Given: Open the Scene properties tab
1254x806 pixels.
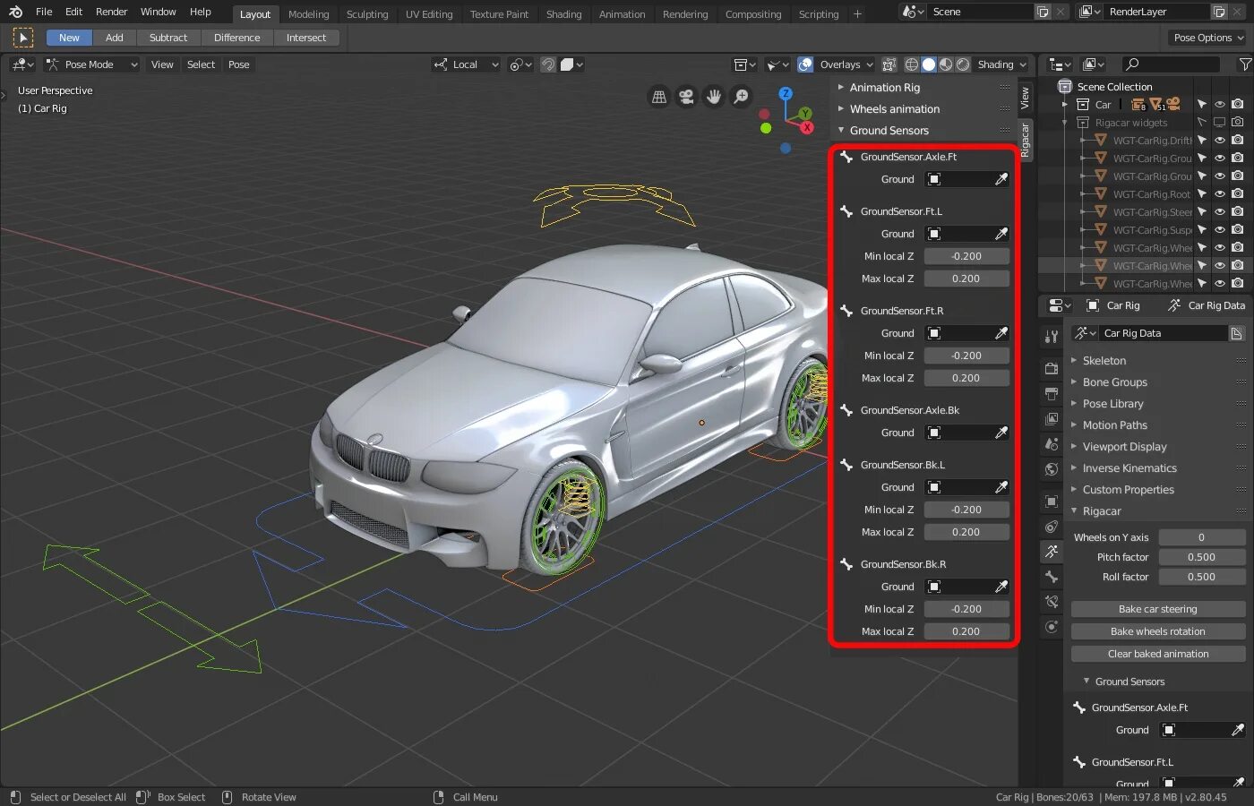Looking at the screenshot, I should 1052,444.
